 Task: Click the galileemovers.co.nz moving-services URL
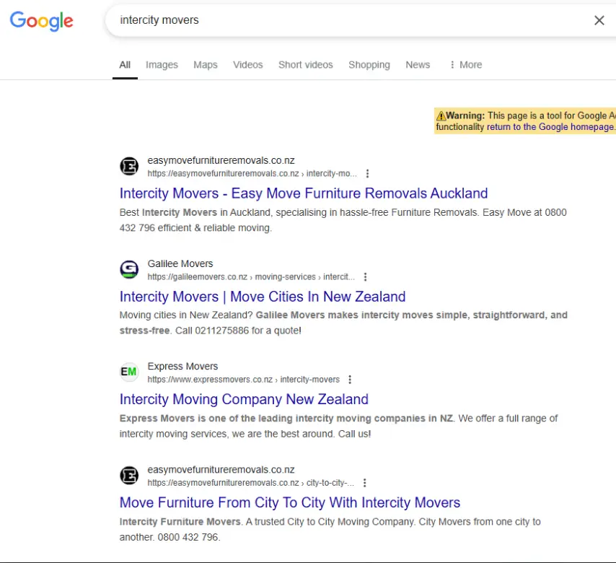(251, 276)
